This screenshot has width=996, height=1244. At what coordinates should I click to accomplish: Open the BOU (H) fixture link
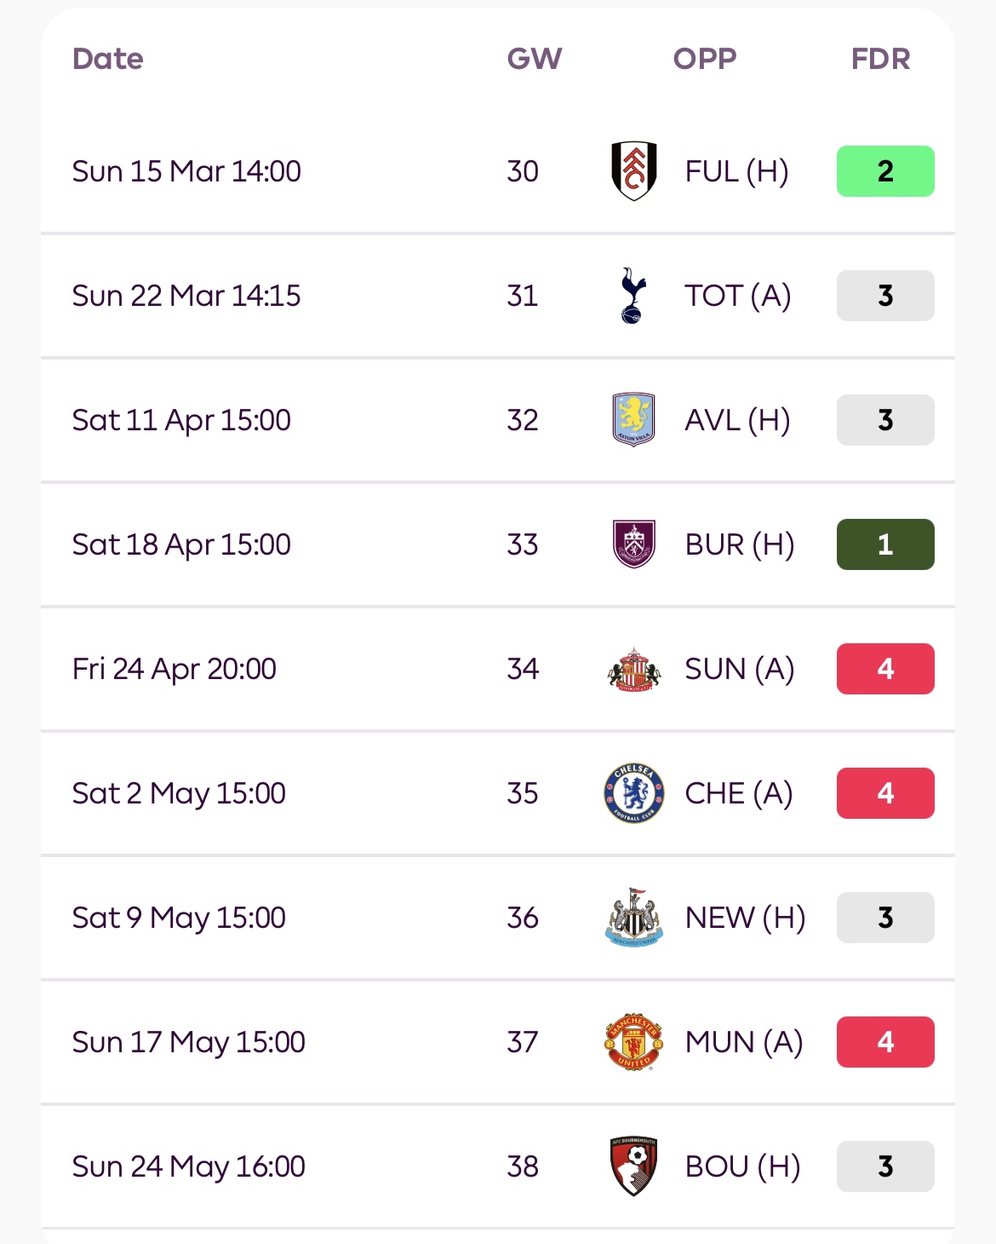[x=742, y=1166]
